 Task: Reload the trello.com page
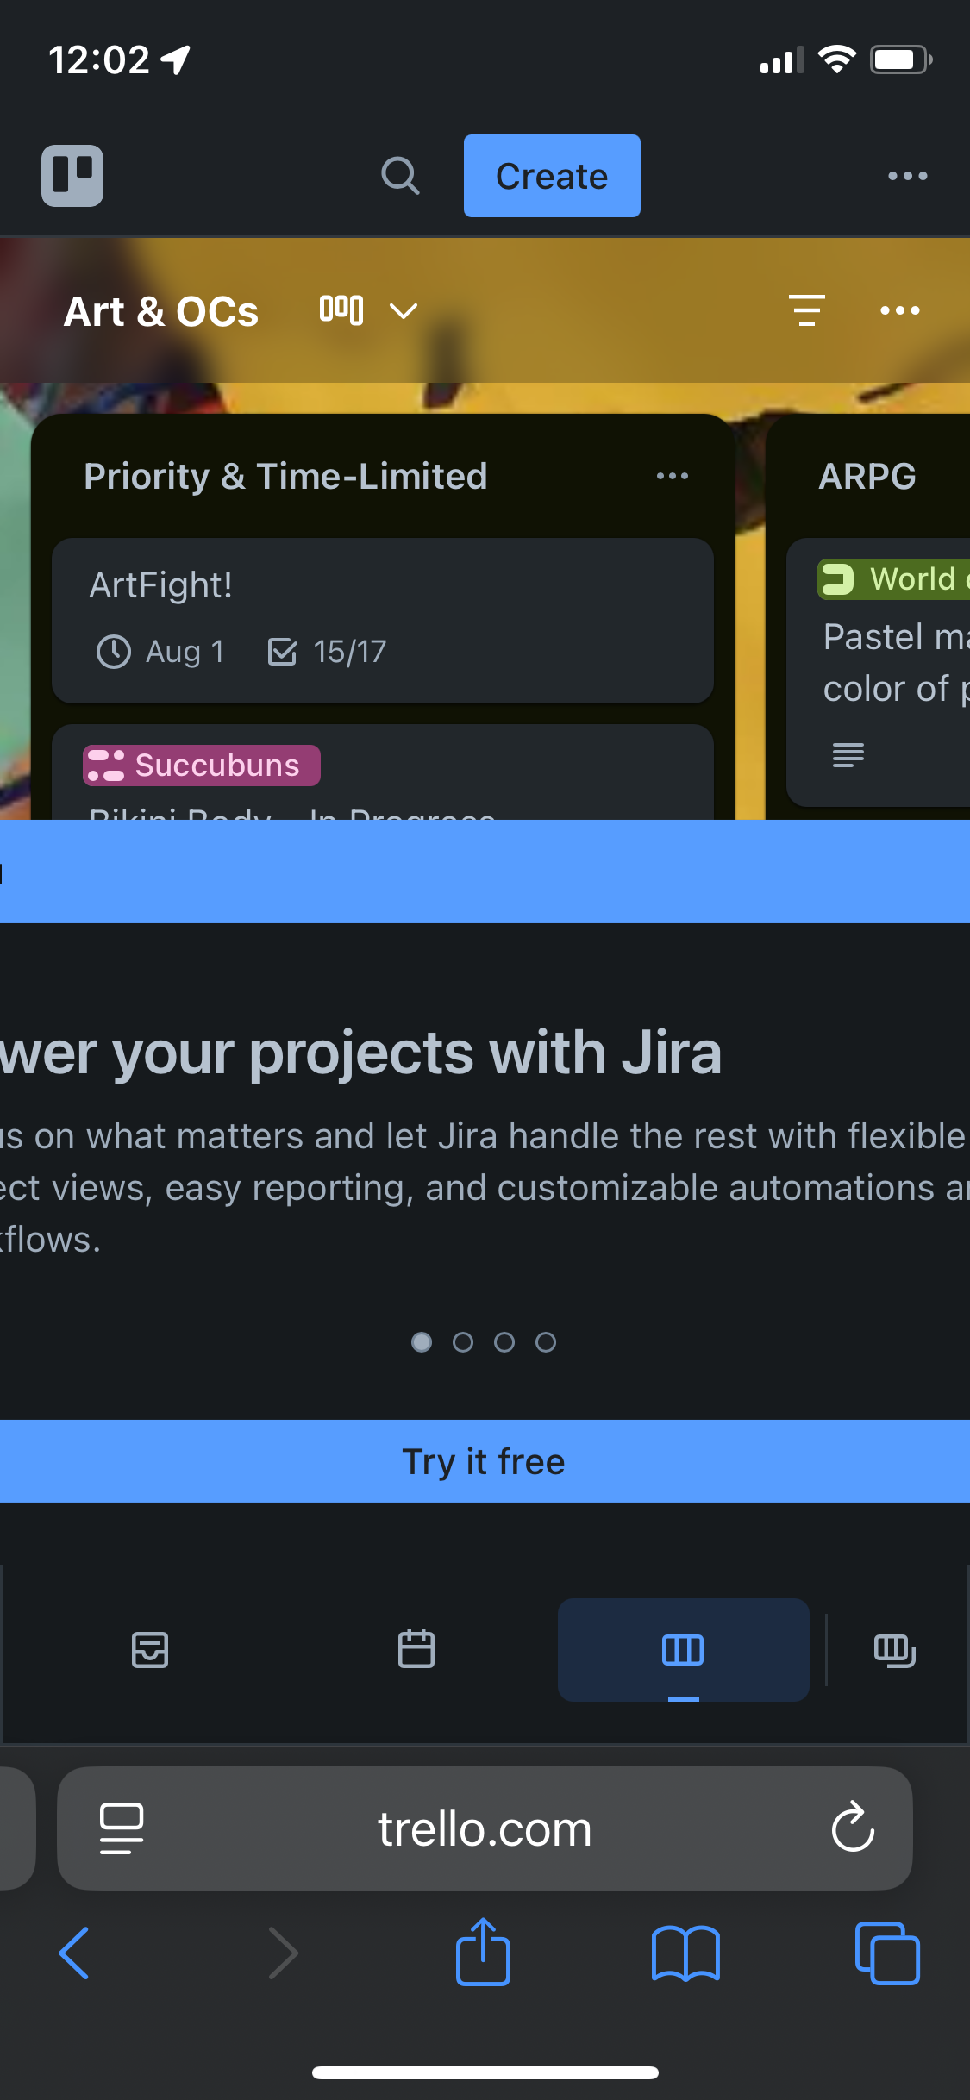click(853, 1826)
